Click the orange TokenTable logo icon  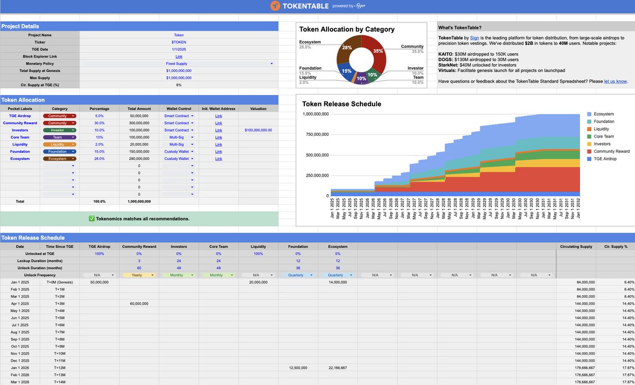coord(275,6)
